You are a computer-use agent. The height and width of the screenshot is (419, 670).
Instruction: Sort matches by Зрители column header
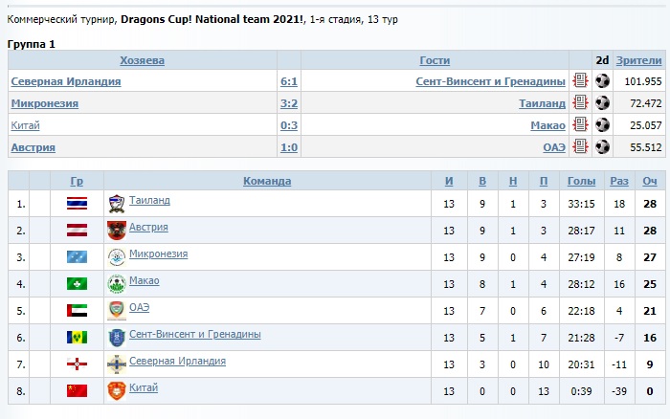(637, 60)
